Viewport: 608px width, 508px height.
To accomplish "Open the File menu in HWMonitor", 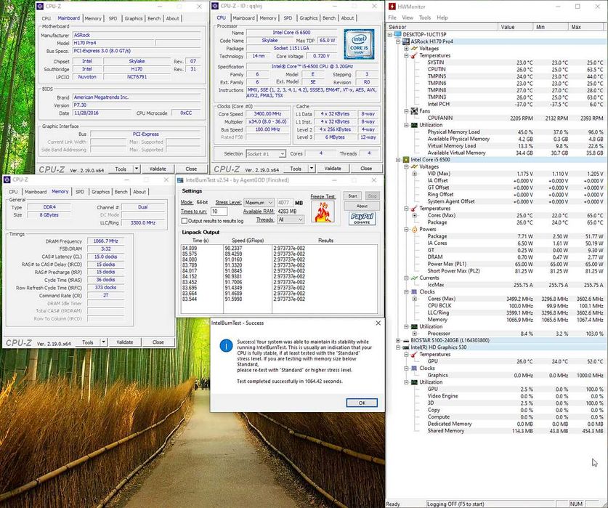I will click(392, 17).
